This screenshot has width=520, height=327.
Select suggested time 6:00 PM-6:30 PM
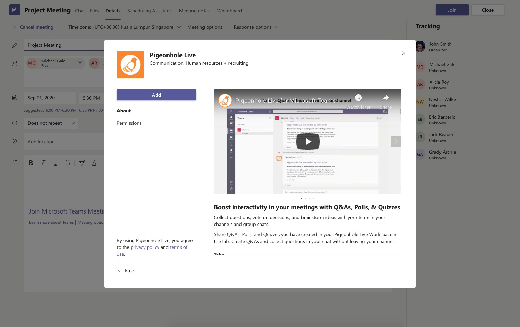(61, 110)
